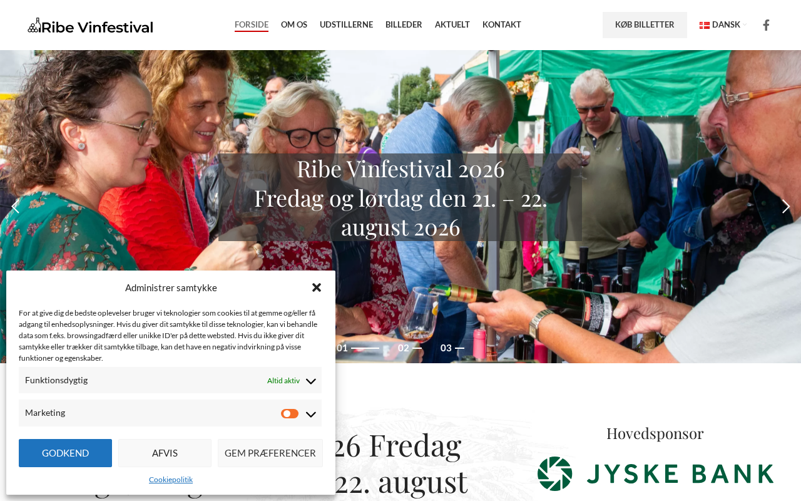The width and height of the screenshot is (801, 501).
Task: Decline cookies with Afvis button
Action: point(165,453)
